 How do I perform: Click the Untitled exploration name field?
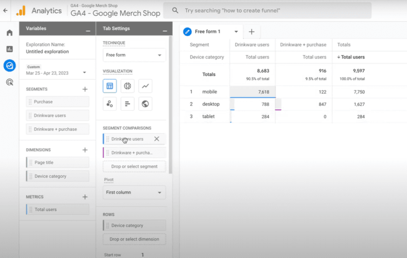click(x=47, y=52)
